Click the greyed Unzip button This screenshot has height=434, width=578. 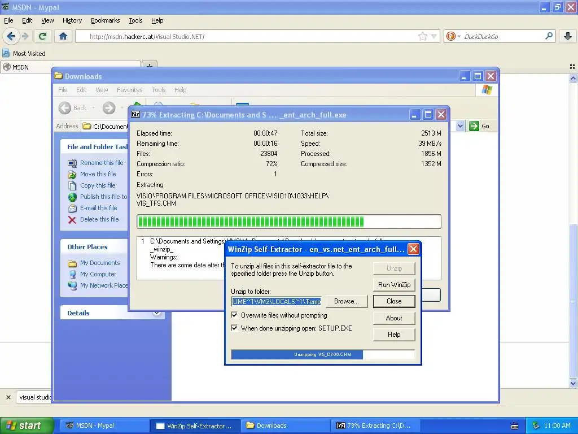tap(394, 268)
